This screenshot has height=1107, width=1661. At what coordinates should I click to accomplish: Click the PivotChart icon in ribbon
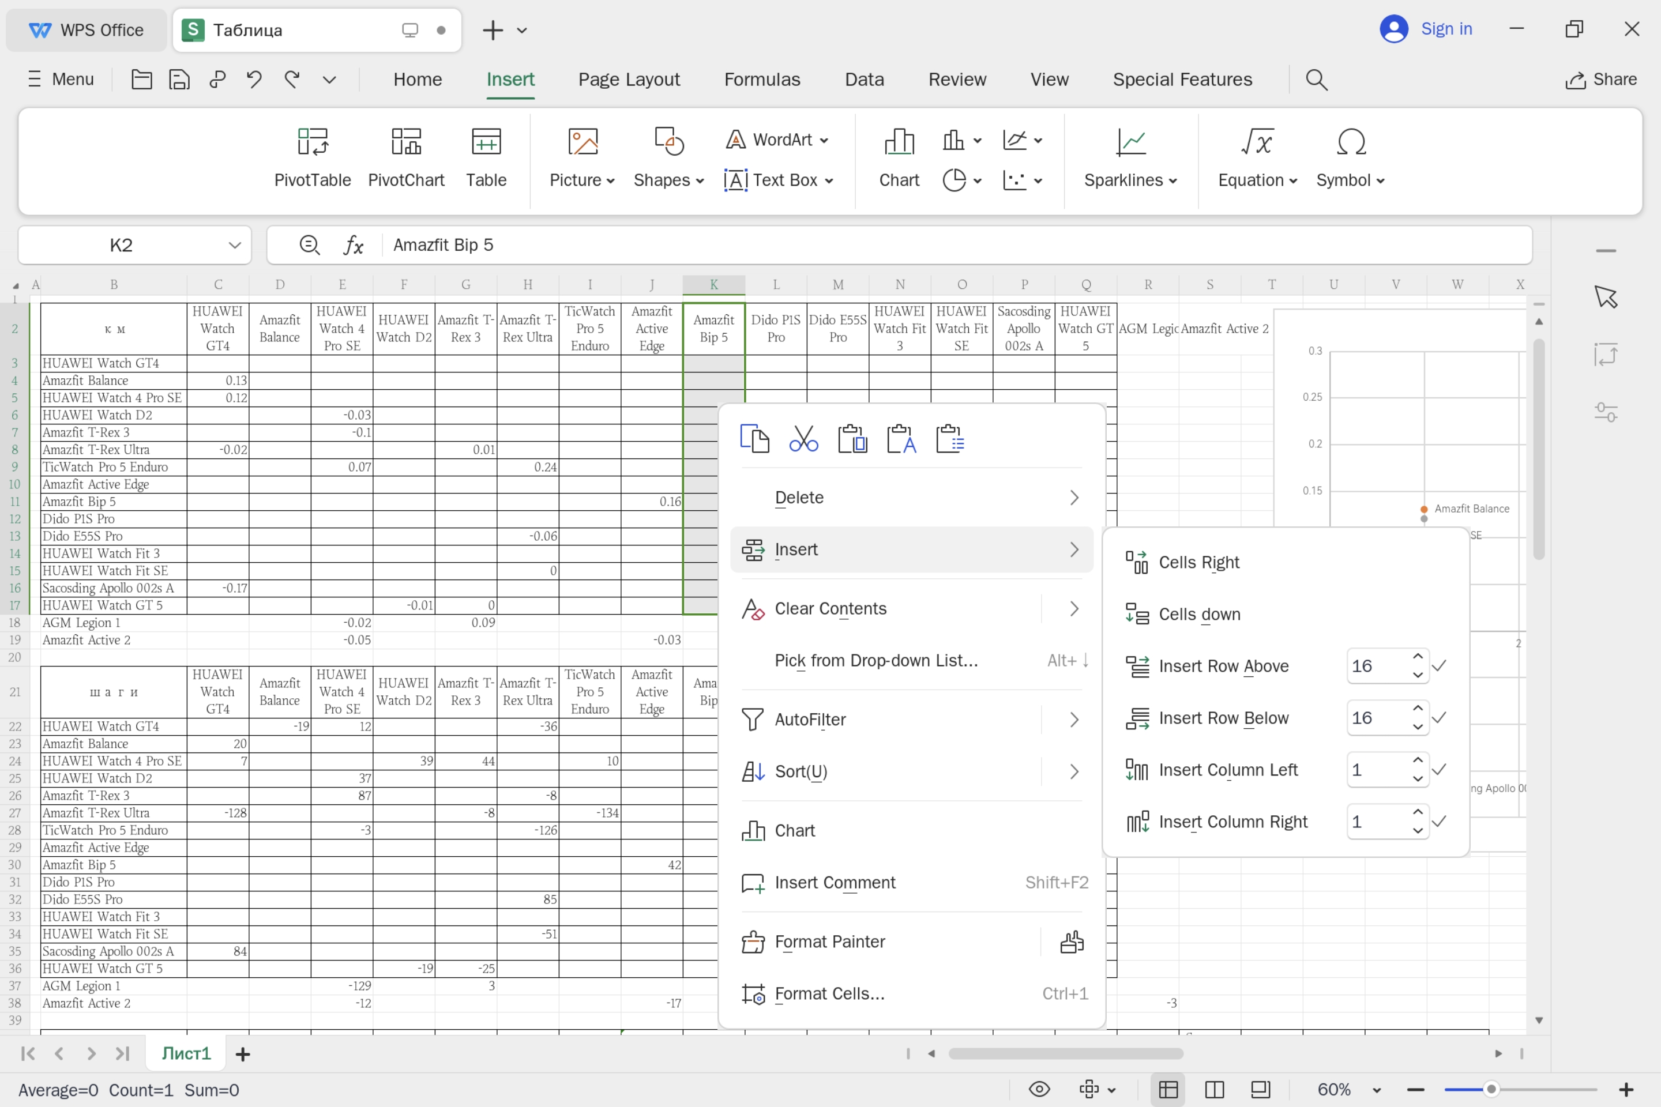pyautogui.click(x=406, y=142)
